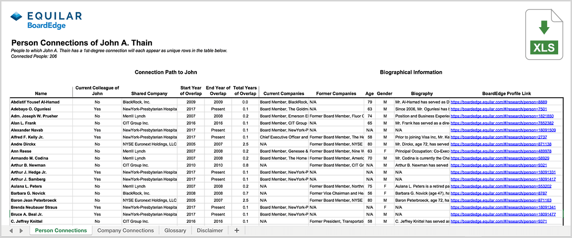
Task: Add a new sheet with plus button
Action: [237, 230]
